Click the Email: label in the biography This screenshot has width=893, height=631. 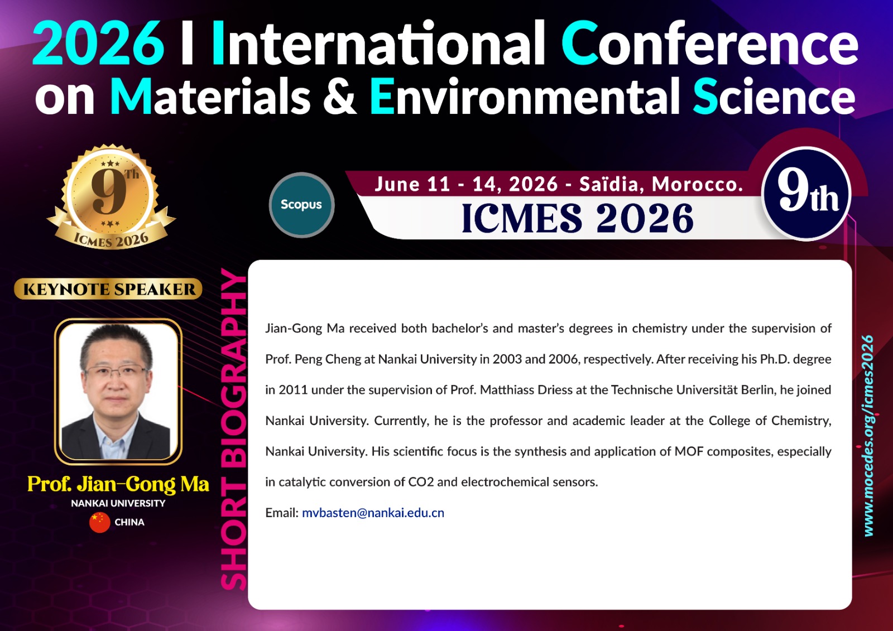point(282,513)
